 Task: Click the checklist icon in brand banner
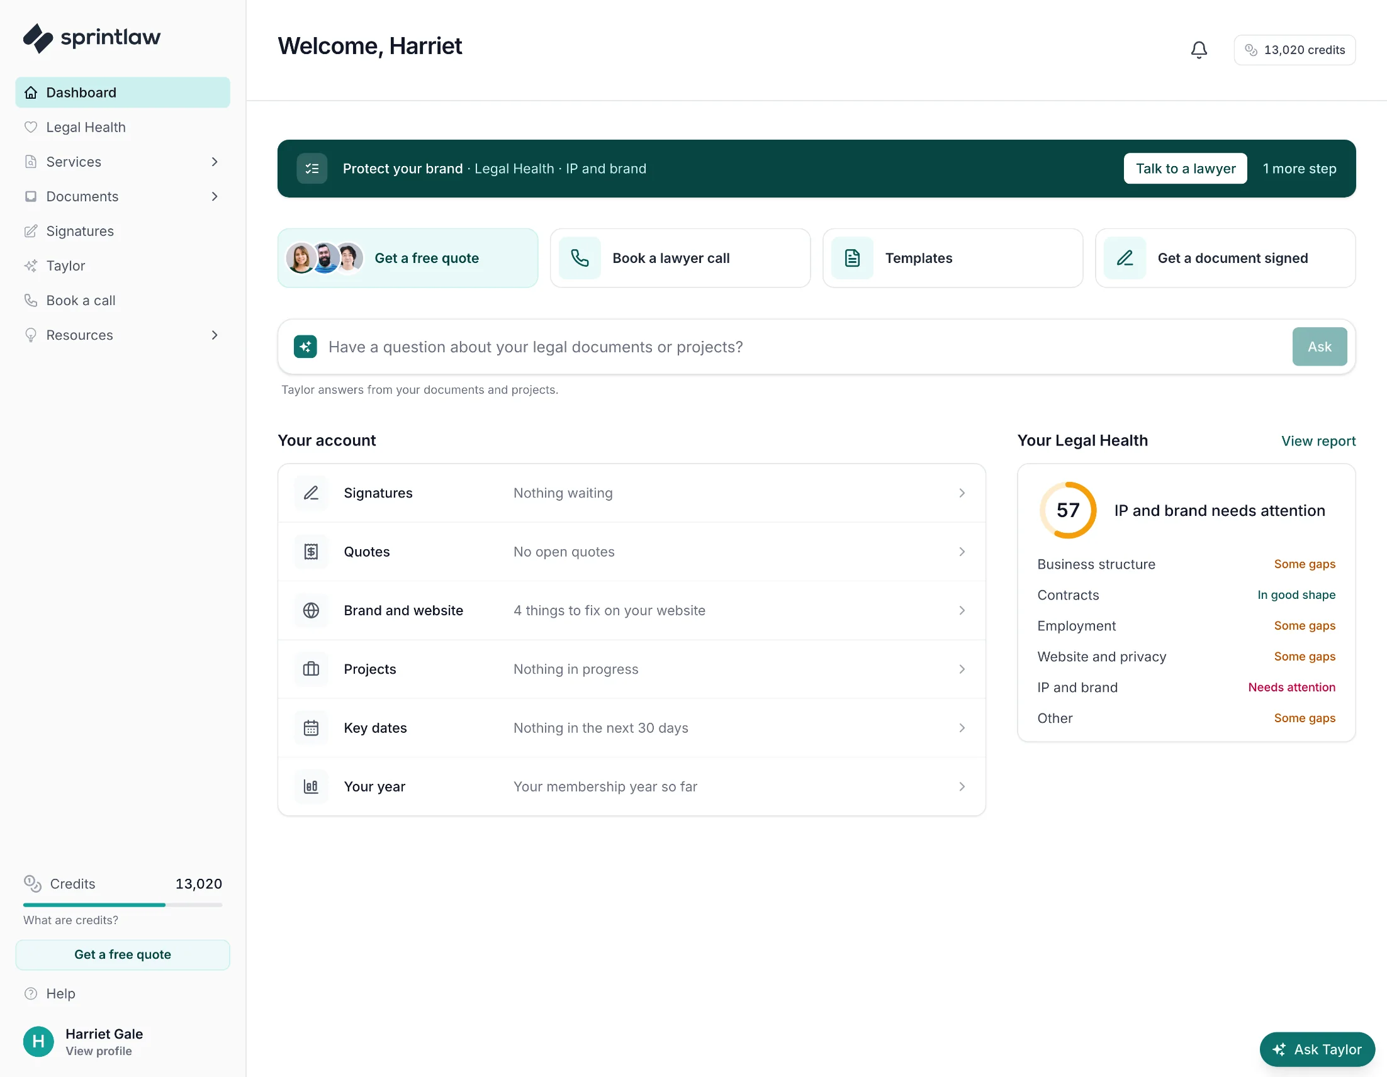click(312, 169)
